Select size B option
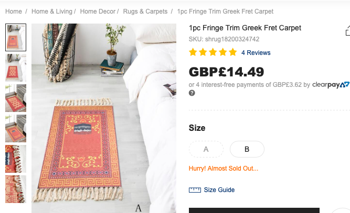This screenshot has width=350, height=213. coord(247,149)
